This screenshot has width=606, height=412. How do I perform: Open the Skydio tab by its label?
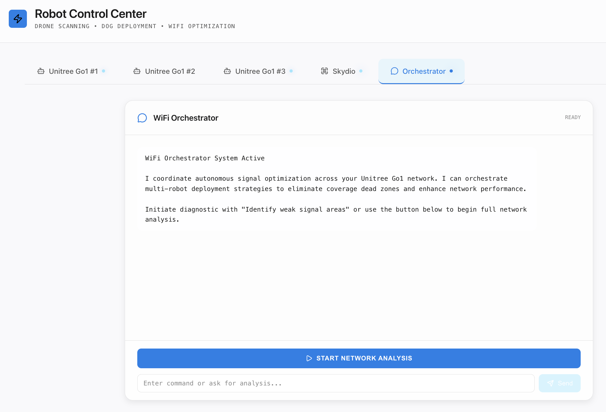tap(344, 71)
